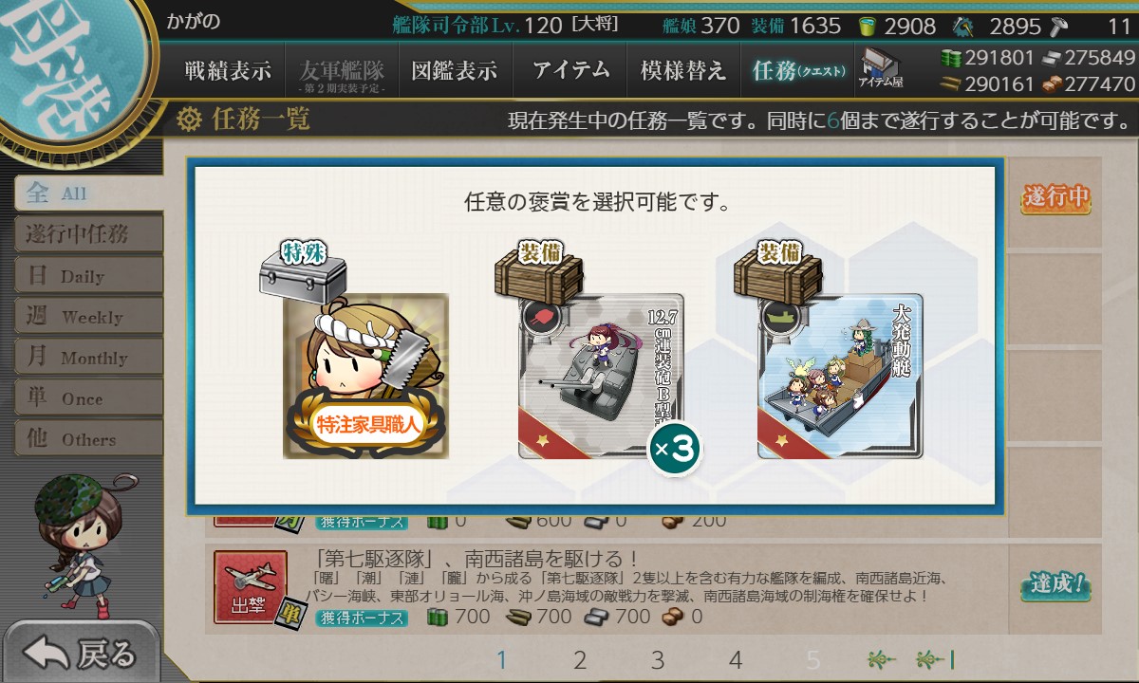Click the red 出撃 sortie quest icon
1139x683 pixels.
pos(251,588)
